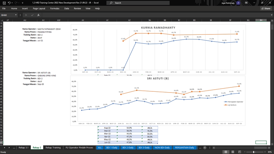Switch to BDI 1-Daily sheet tab
This screenshot has width=274, height=154.
pos(112,147)
